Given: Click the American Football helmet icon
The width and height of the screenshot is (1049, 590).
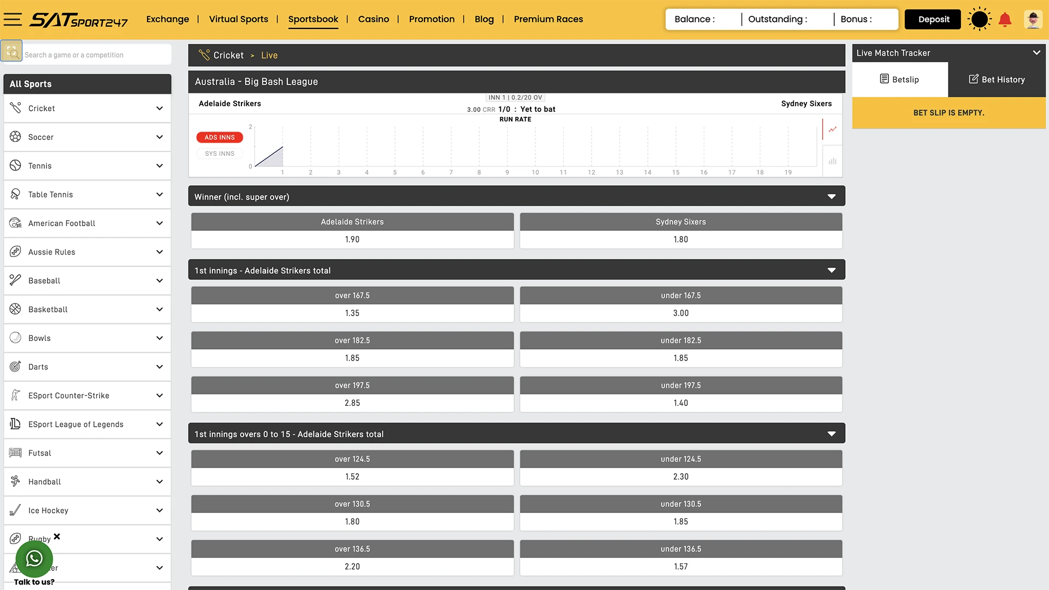Looking at the screenshot, I should pos(15,223).
